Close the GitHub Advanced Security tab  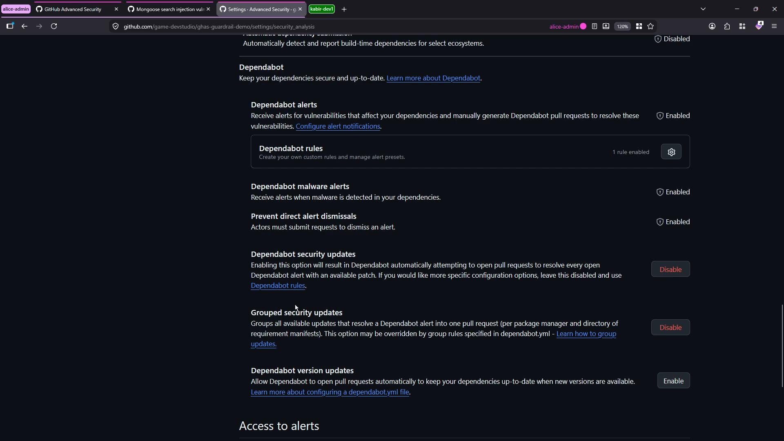116,9
